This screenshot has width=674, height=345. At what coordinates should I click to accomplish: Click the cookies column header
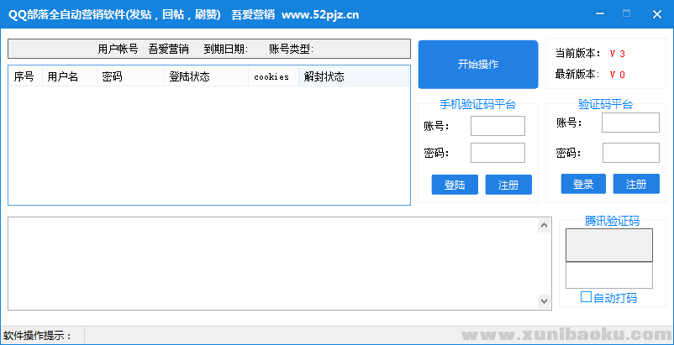273,76
